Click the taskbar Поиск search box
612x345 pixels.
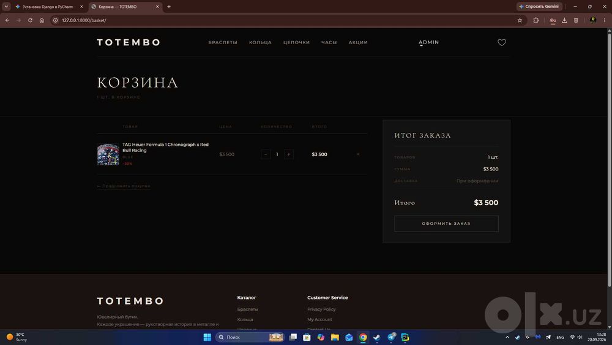pyautogui.click(x=250, y=337)
